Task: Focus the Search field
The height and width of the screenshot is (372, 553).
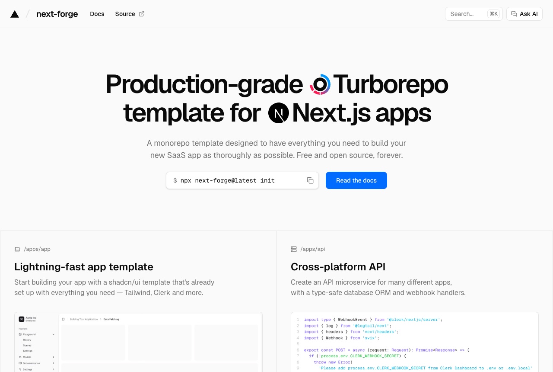Action: click(474, 14)
